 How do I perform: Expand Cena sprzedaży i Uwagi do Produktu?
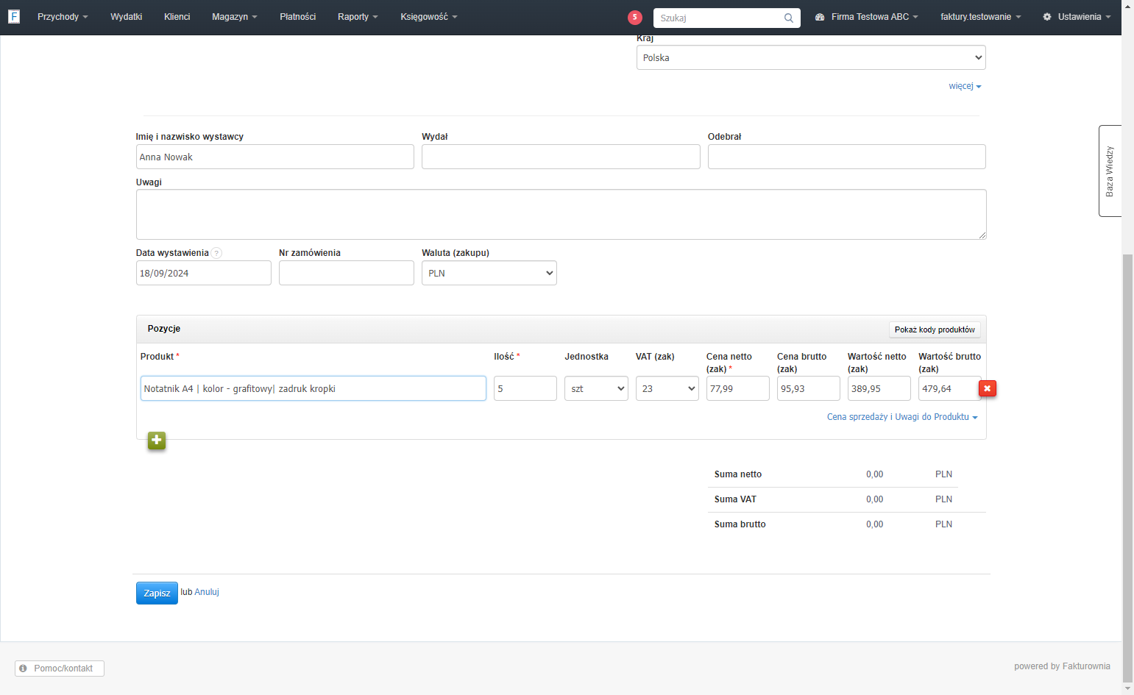902,417
